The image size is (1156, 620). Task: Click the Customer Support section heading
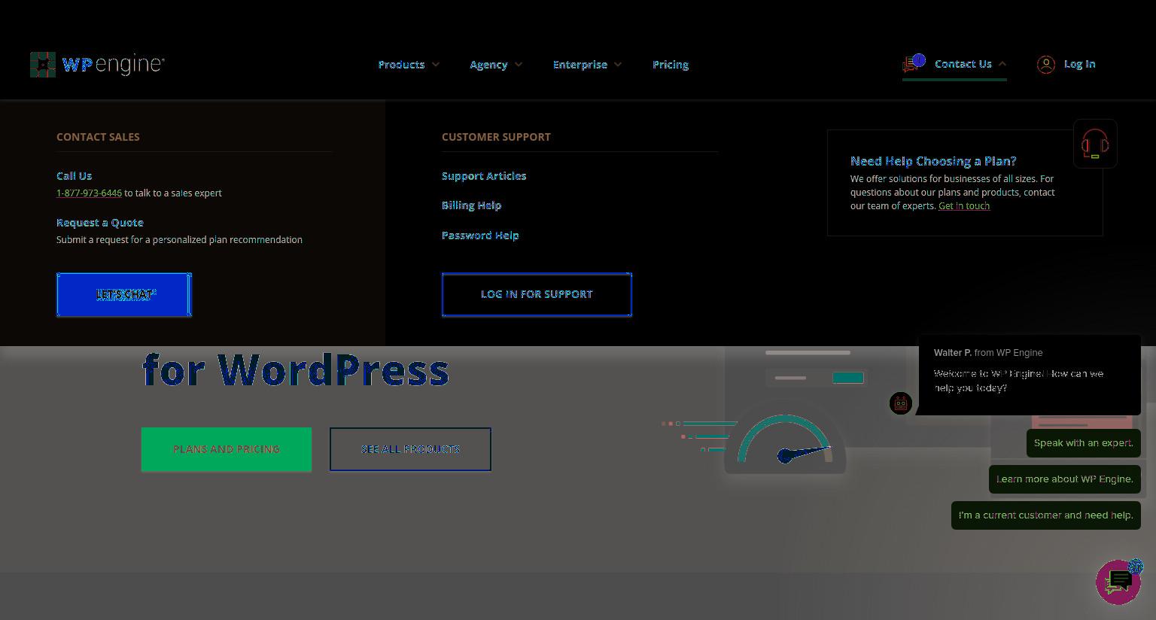click(x=496, y=137)
